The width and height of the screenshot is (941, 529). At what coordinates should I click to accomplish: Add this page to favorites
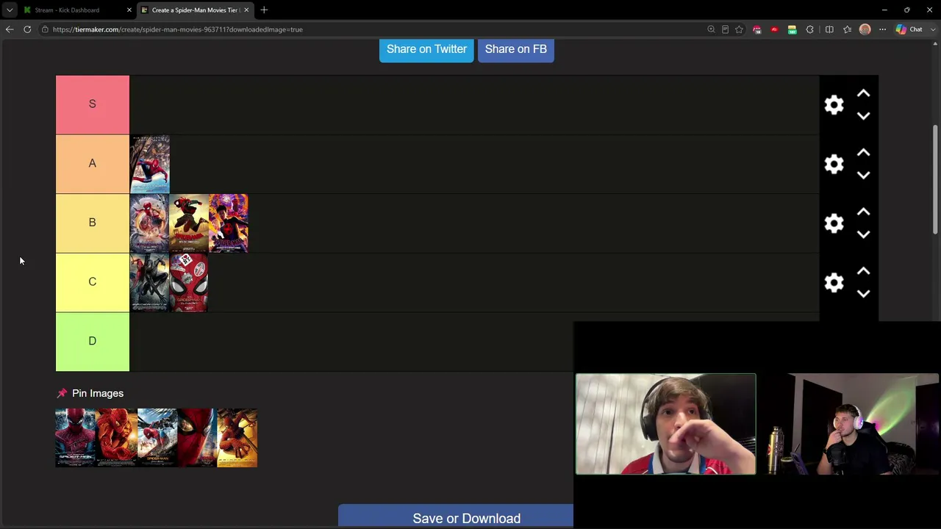pyautogui.click(x=739, y=29)
